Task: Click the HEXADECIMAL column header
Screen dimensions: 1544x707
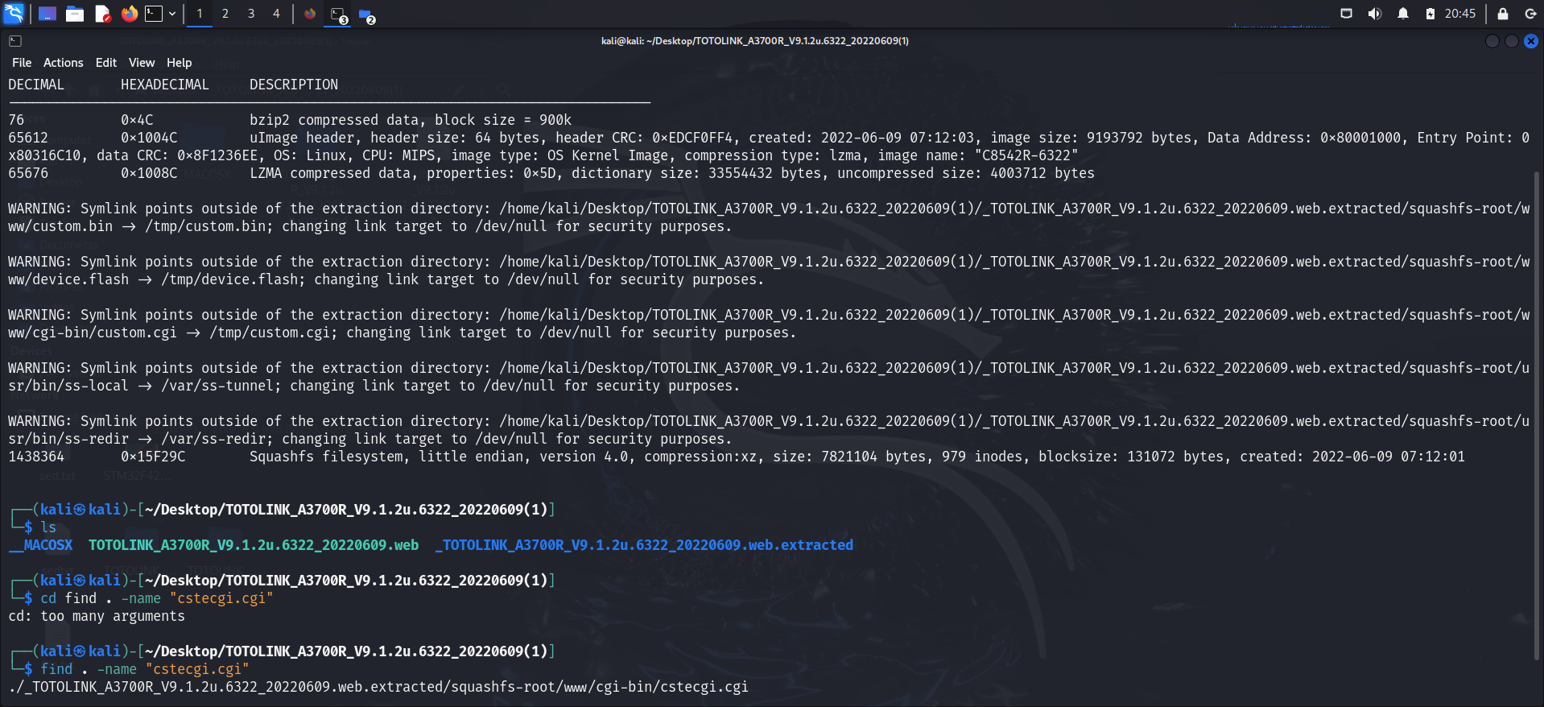Action: pyautogui.click(x=165, y=85)
